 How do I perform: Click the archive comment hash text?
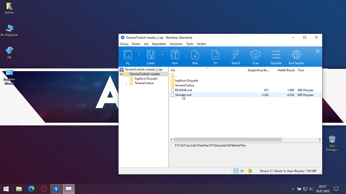[x=210, y=145]
